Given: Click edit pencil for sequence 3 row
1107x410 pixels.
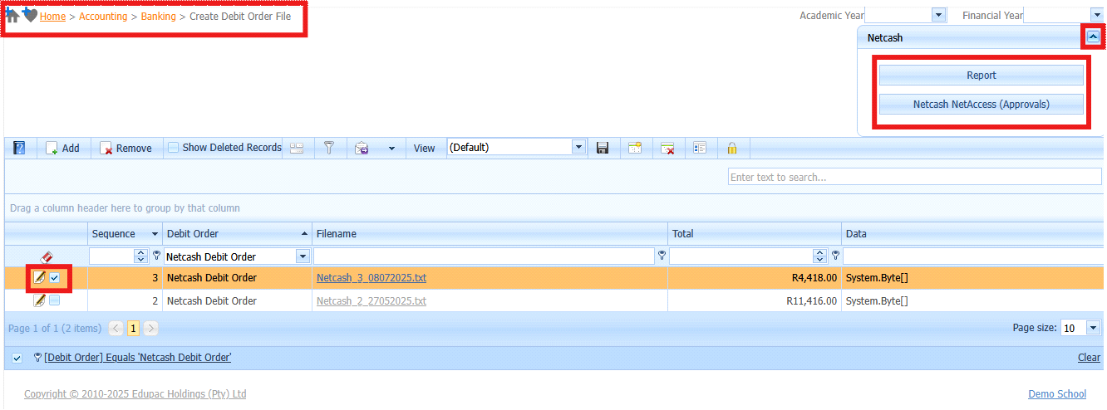Looking at the screenshot, I should click(39, 277).
